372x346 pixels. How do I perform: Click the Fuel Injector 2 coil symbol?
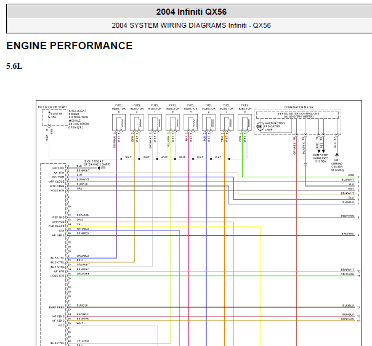coord(209,122)
